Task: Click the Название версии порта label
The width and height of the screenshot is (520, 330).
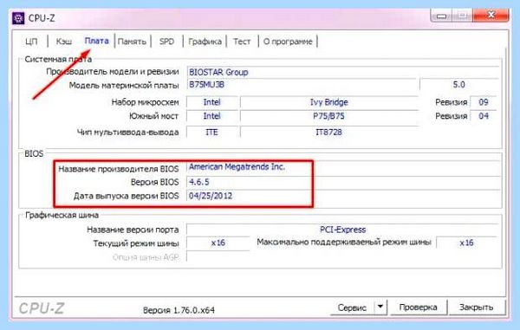Action: pos(133,230)
